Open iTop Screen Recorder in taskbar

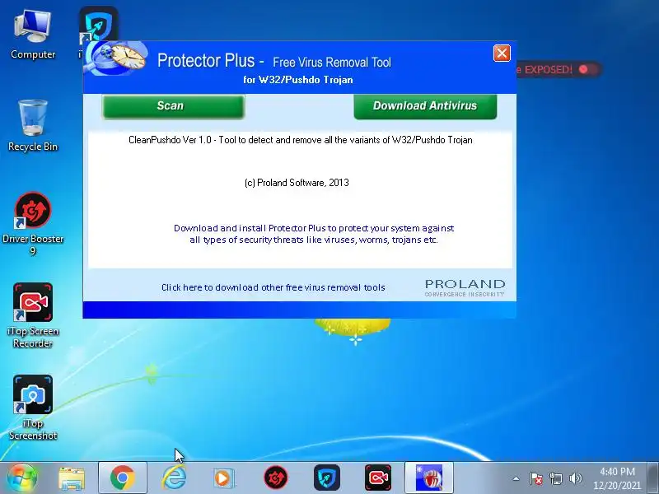coord(378,478)
